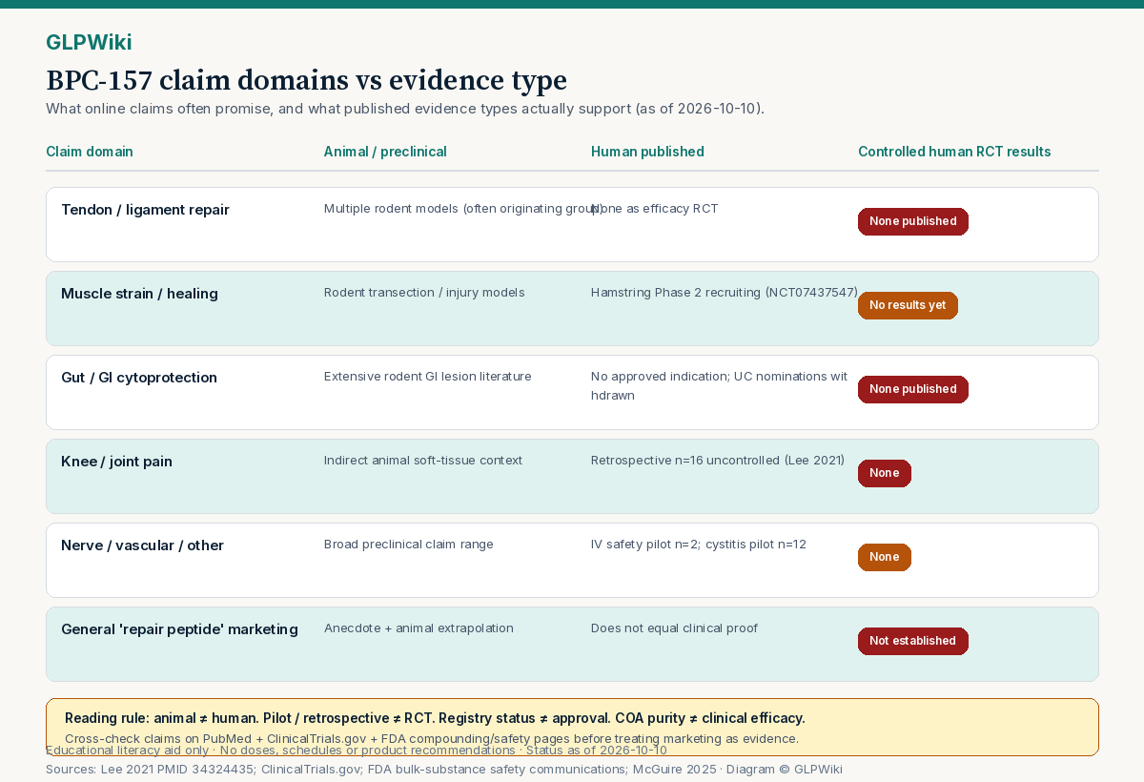Click the 'Educational literacy aid only' footer line
This screenshot has height=782, width=1144.
(357, 751)
